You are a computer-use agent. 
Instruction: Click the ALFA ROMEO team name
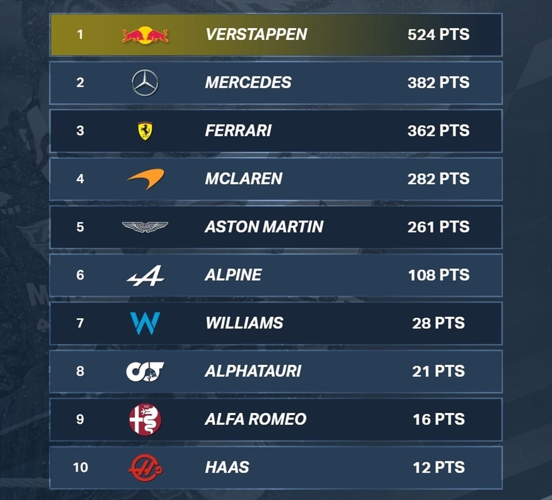pos(255,419)
